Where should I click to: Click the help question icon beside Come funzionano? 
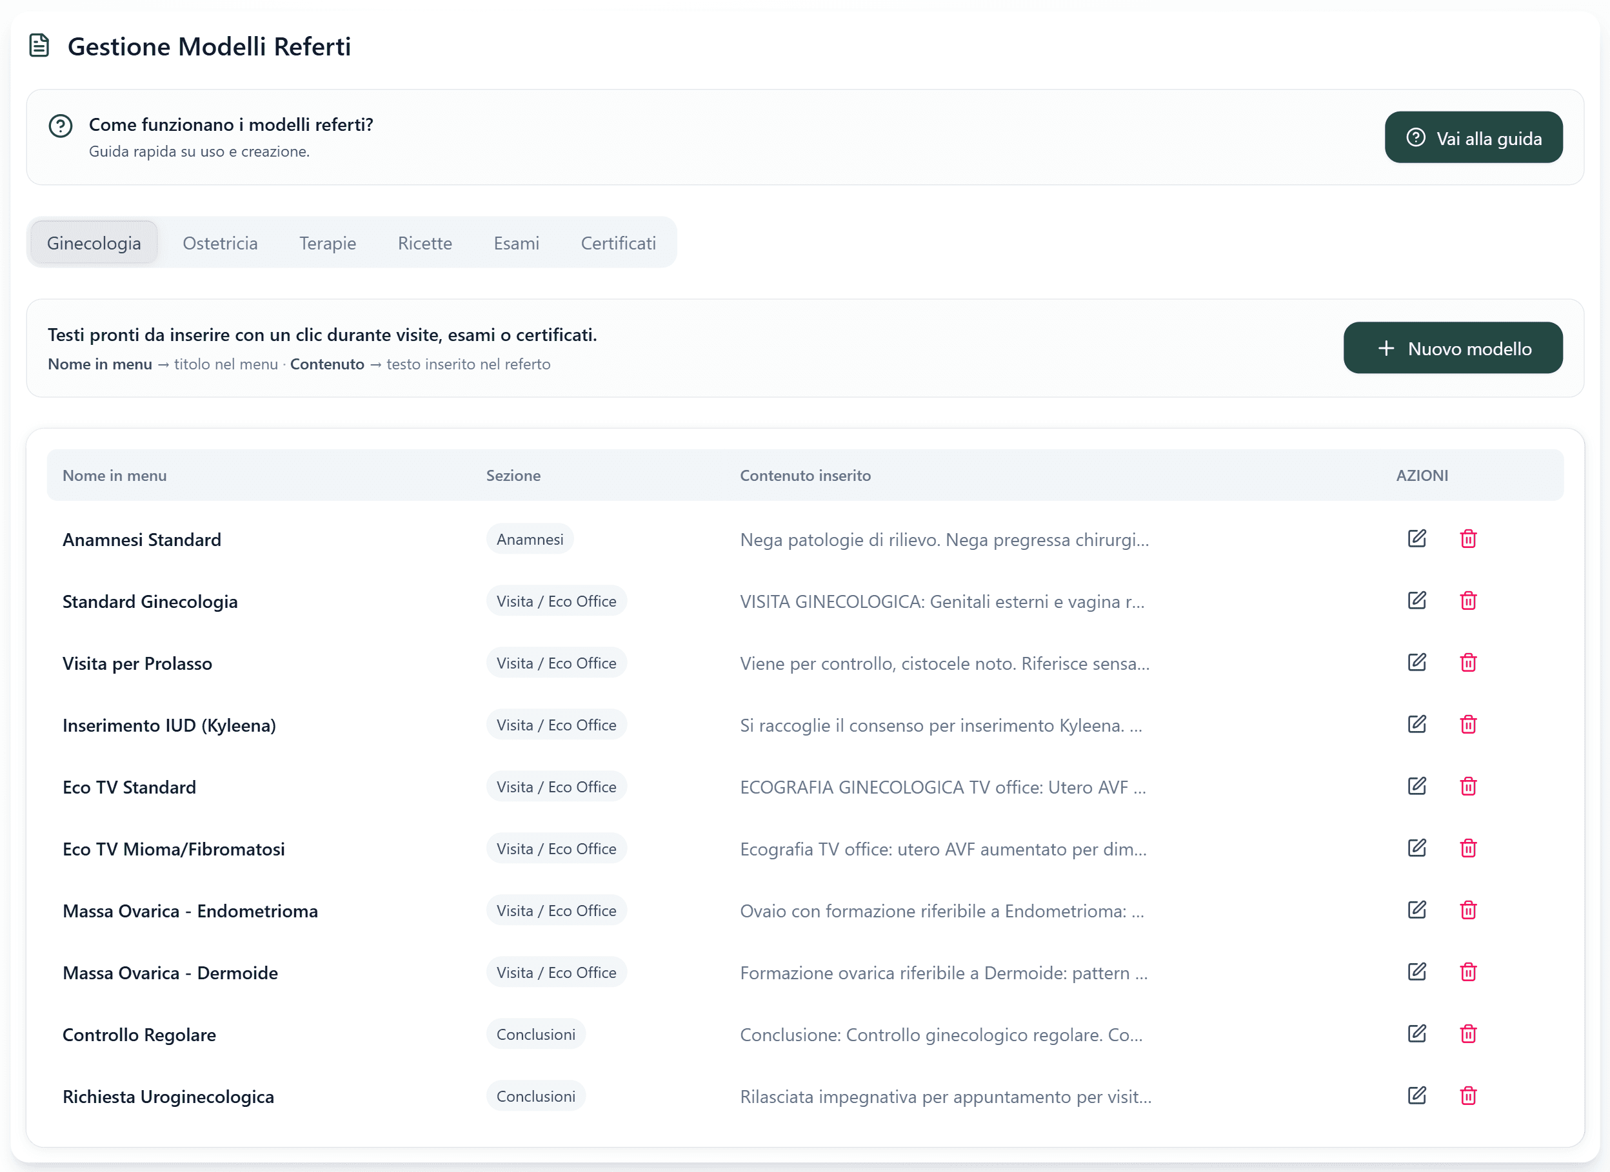pos(61,126)
